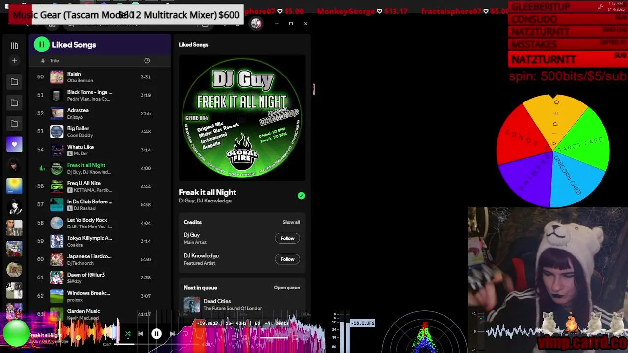Screen dimensions: 628x353
Task: Follow DJ Guy
Action: 288,238
